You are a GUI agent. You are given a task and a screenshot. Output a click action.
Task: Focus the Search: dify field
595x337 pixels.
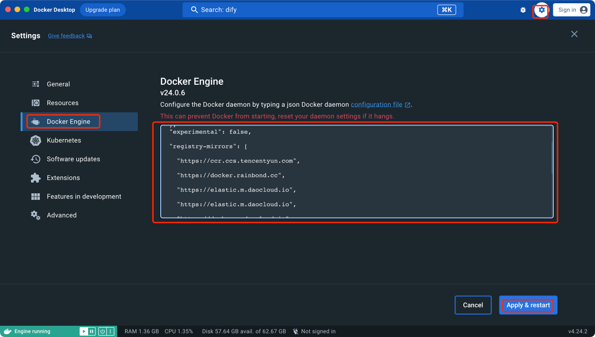(x=323, y=10)
